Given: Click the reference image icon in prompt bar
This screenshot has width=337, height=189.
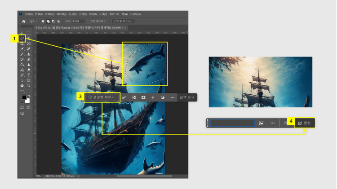Looking at the screenshot, I should [261, 123].
